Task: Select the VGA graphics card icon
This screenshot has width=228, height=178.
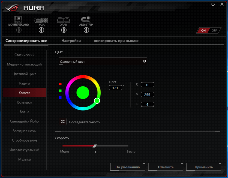Action: coord(41,20)
